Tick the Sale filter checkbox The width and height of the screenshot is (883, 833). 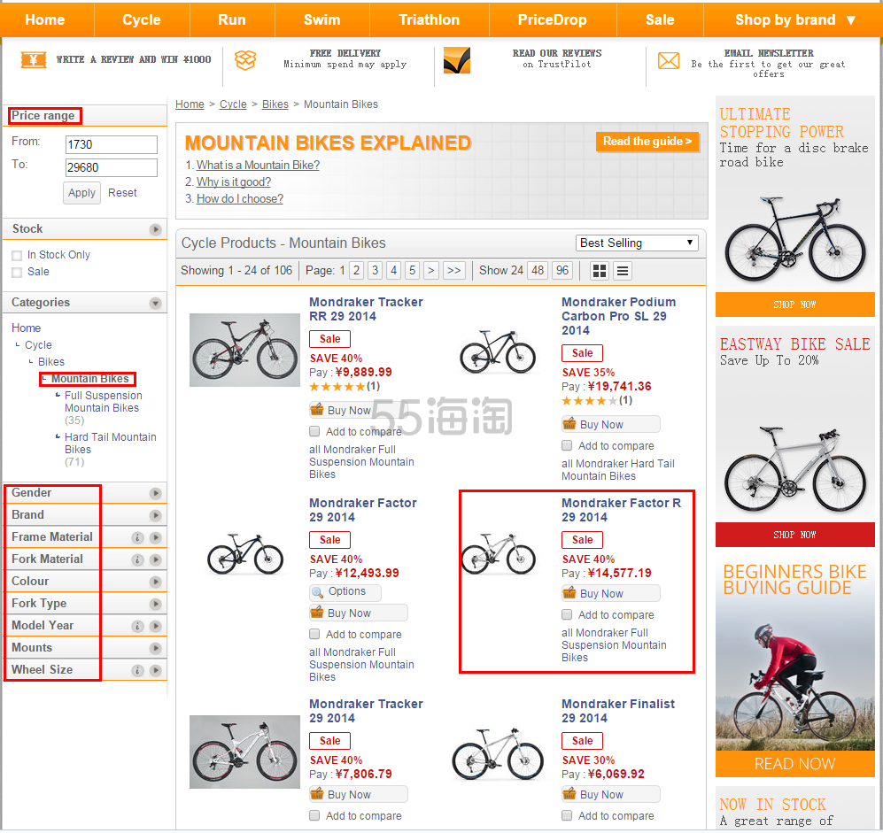pyautogui.click(x=17, y=273)
